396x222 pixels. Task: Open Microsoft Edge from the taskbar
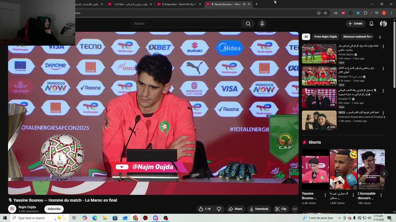(x=95, y=218)
